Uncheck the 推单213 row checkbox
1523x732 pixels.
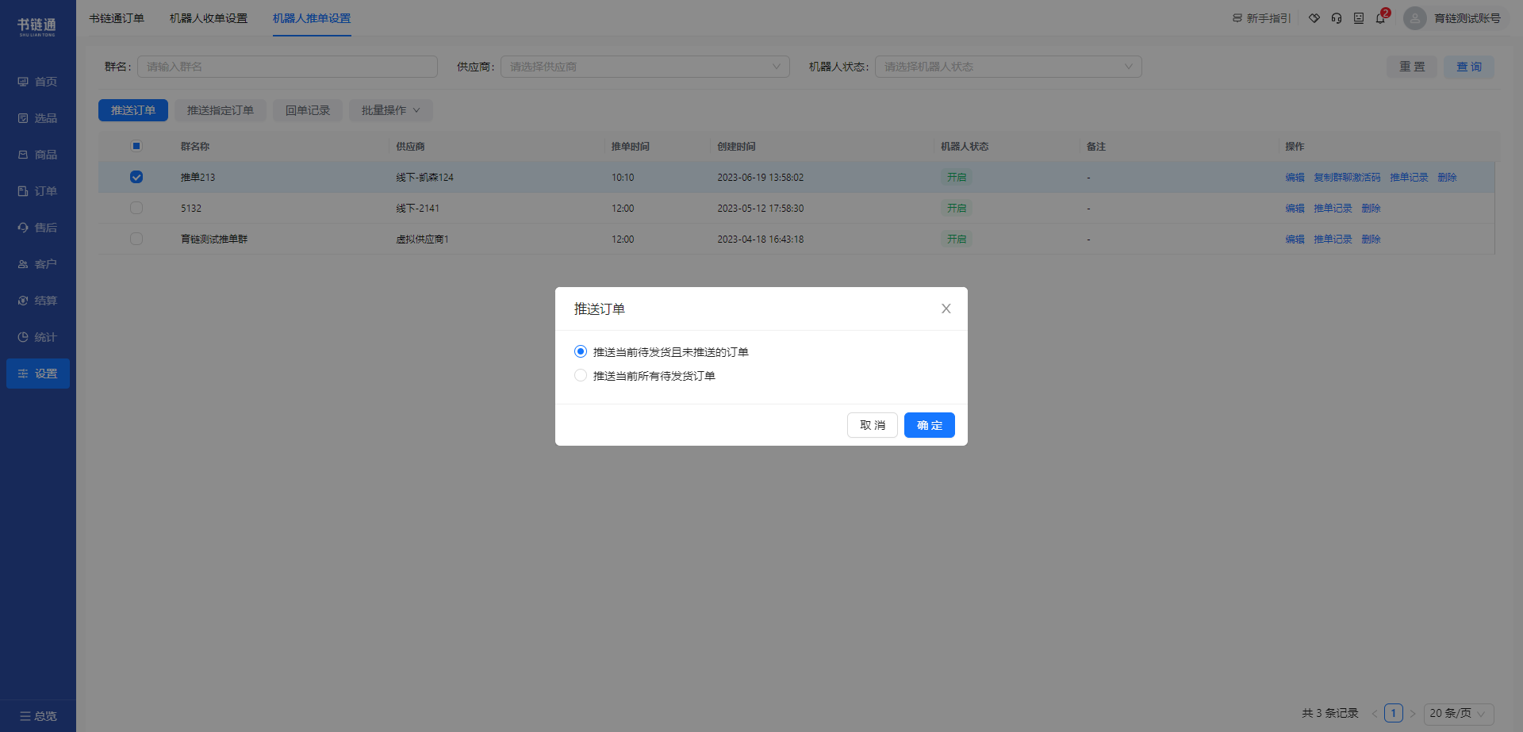[x=136, y=177]
